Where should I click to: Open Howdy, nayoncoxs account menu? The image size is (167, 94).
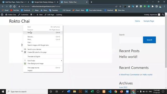(x=152, y=15)
